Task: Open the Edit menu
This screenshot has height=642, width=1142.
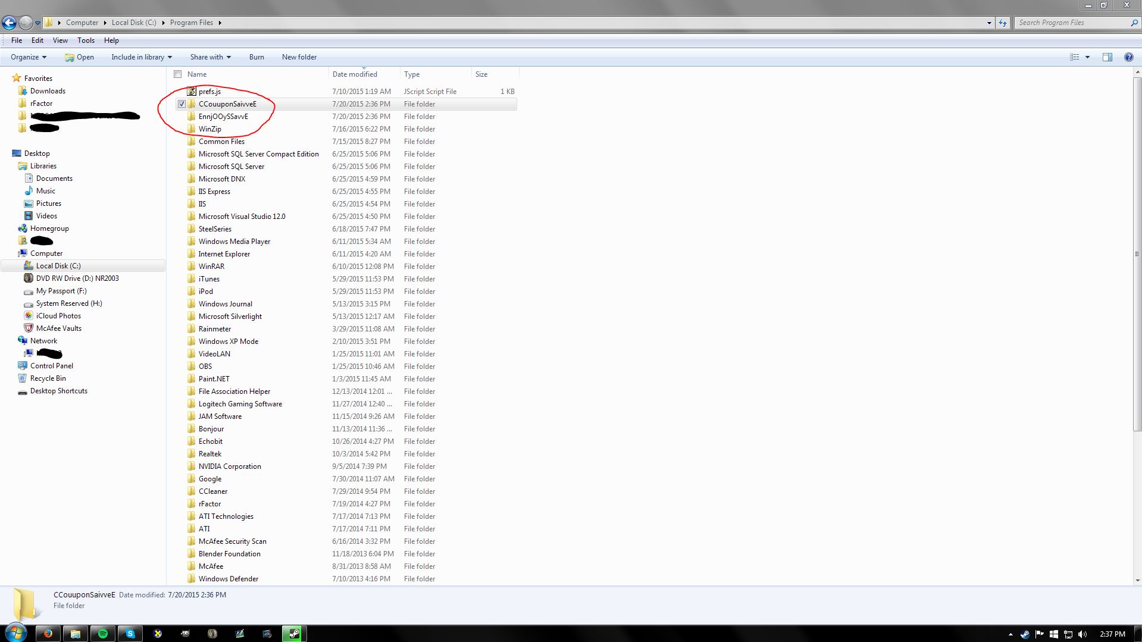Action: 37,40
